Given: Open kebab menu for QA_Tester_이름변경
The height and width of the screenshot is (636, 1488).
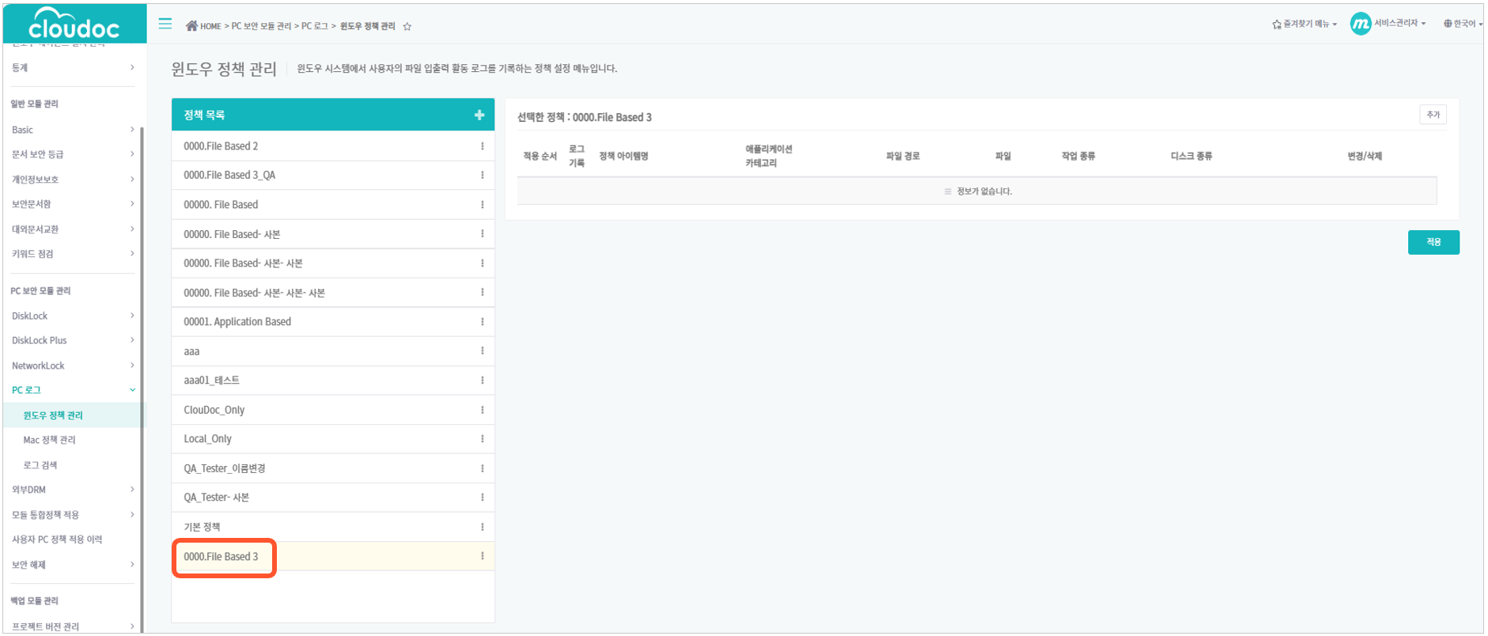Looking at the screenshot, I should pyautogui.click(x=483, y=468).
